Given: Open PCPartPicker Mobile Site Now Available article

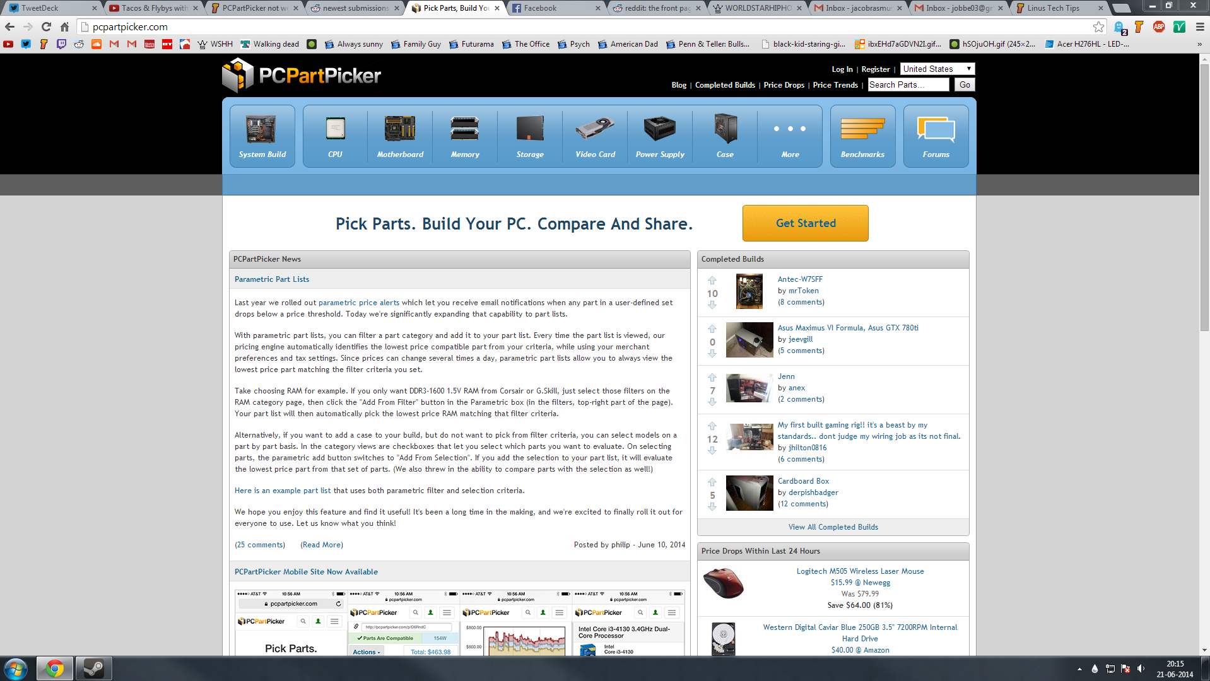Looking at the screenshot, I should click(307, 572).
